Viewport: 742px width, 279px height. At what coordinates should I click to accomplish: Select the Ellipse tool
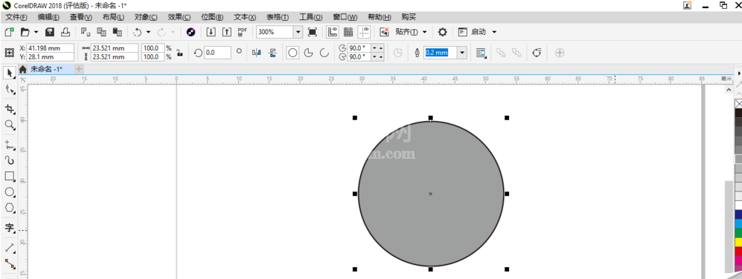10,191
